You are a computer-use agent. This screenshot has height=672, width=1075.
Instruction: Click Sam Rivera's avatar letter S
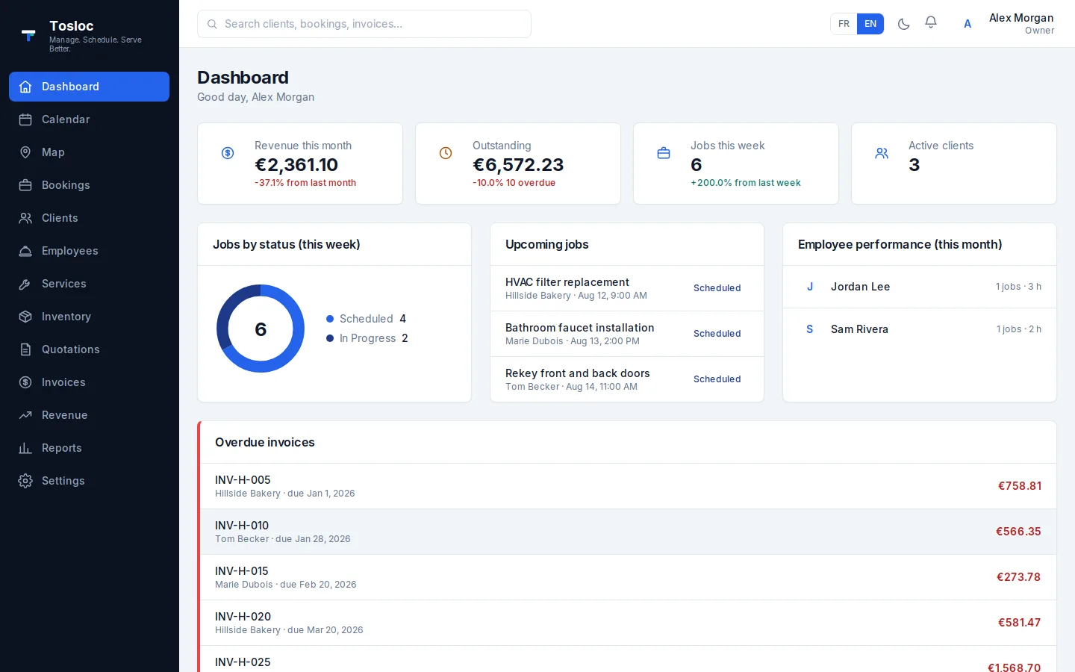click(810, 329)
